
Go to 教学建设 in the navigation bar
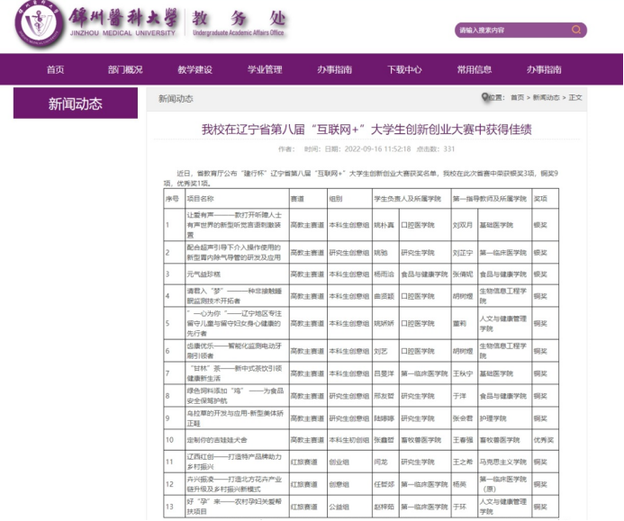[x=194, y=69]
